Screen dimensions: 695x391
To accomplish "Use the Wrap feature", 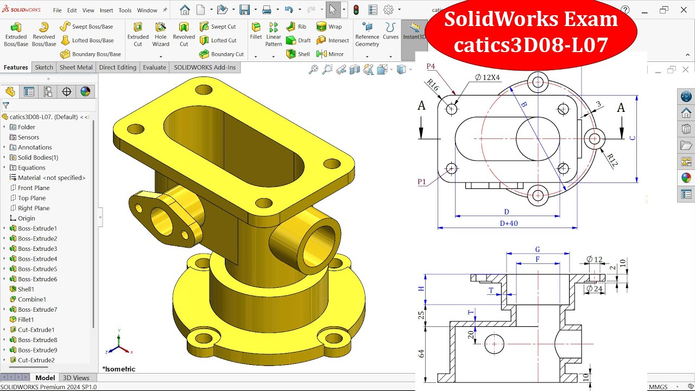I will tap(329, 27).
